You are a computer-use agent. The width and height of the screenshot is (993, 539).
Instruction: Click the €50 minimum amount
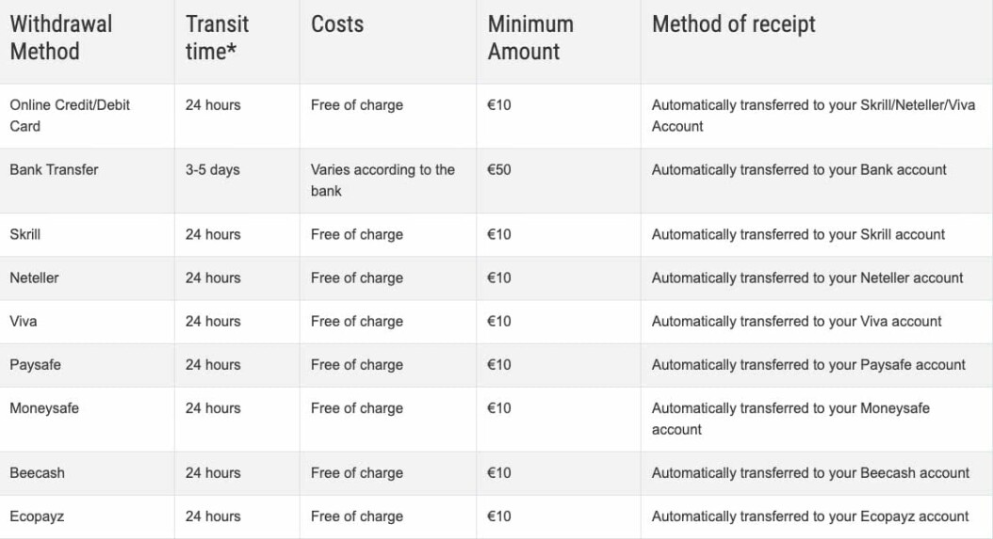[x=499, y=170]
